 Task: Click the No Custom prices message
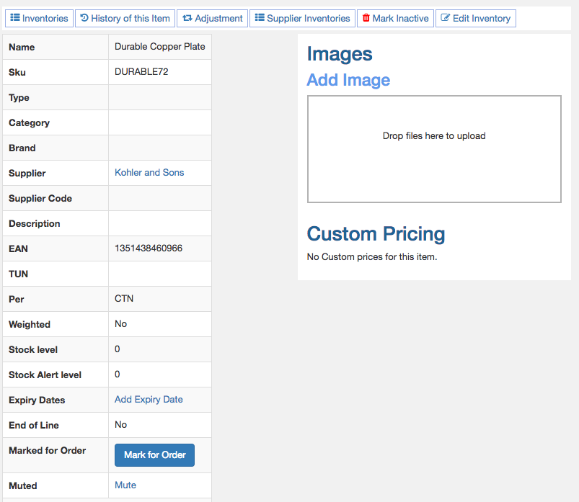pos(372,257)
